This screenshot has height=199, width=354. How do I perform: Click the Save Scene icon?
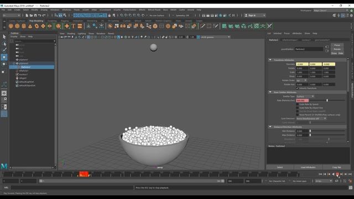(35, 15)
